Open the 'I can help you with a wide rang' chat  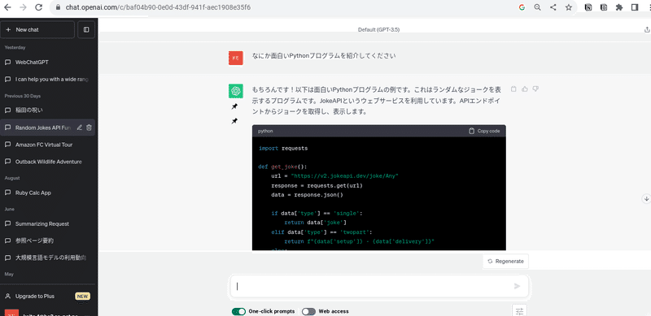tap(47, 80)
